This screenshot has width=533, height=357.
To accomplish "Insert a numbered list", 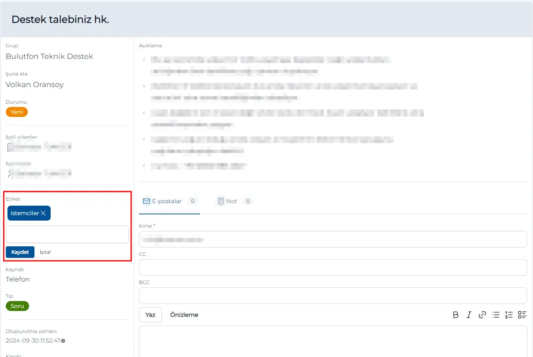I will [509, 315].
